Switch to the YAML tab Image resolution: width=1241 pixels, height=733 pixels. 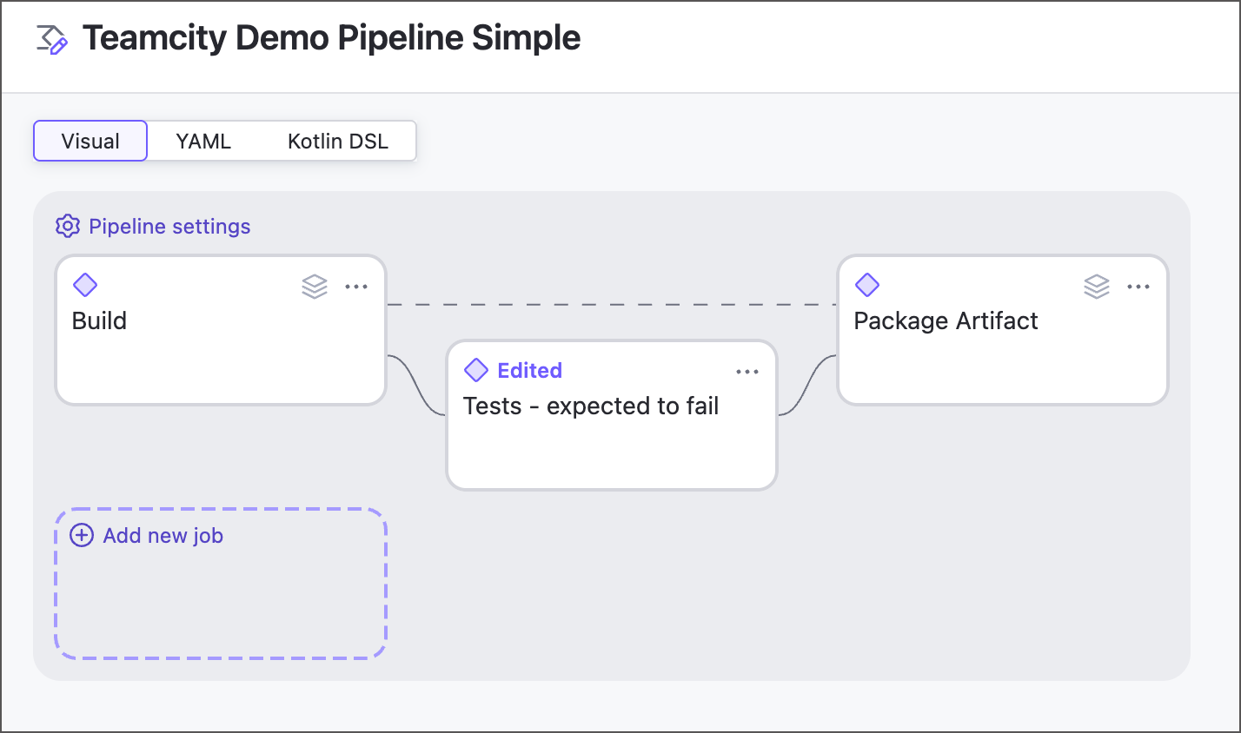click(x=203, y=141)
